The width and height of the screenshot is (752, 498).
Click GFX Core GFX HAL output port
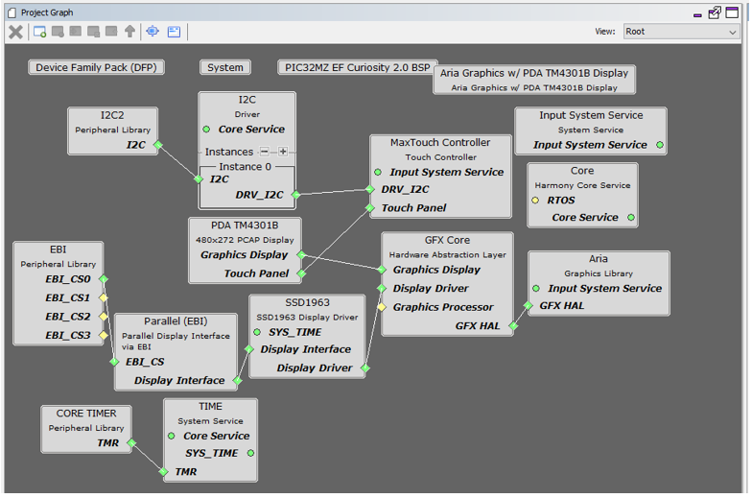514,326
